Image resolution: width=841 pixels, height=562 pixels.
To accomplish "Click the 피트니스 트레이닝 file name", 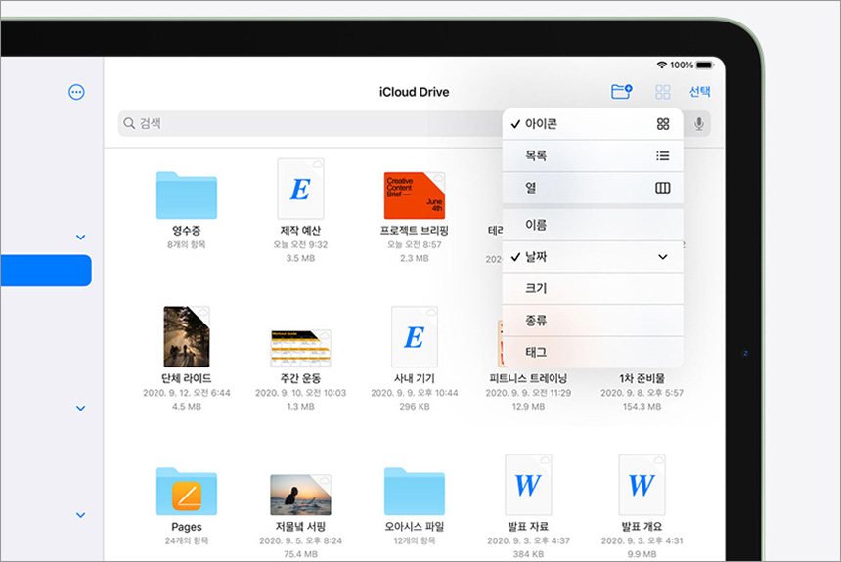I will 528,378.
